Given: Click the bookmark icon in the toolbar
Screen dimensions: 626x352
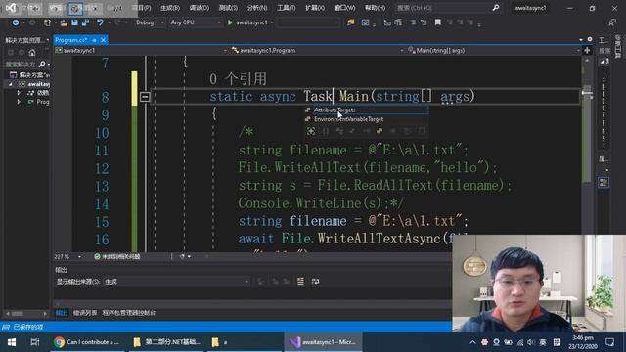Looking at the screenshot, I should (x=438, y=22).
